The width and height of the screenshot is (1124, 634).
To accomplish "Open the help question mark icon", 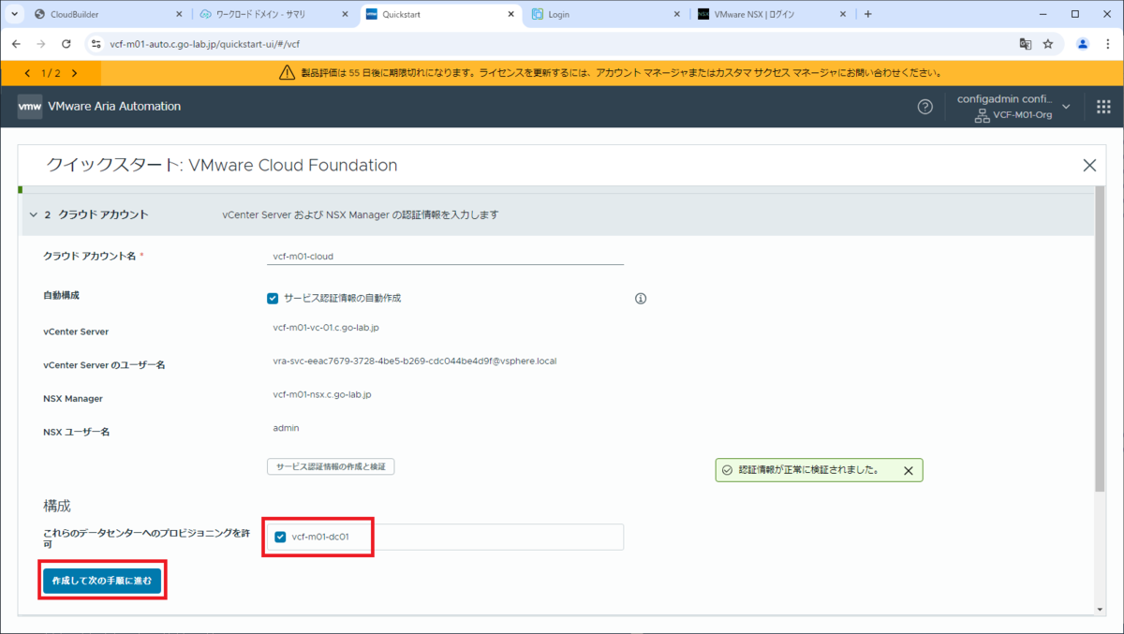I will point(924,107).
